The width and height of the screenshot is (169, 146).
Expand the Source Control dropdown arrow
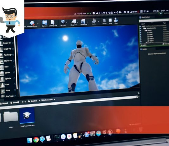point(38,24)
